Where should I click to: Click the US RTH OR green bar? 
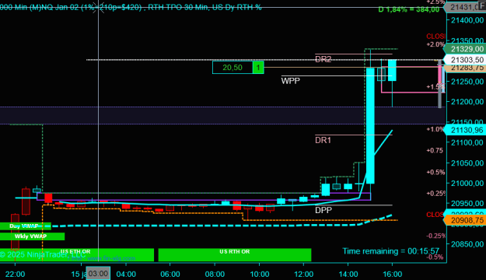pyautogui.click(x=235, y=254)
